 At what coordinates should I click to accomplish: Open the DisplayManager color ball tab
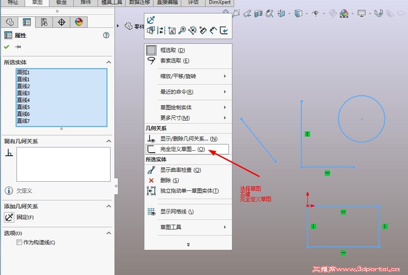(79, 22)
